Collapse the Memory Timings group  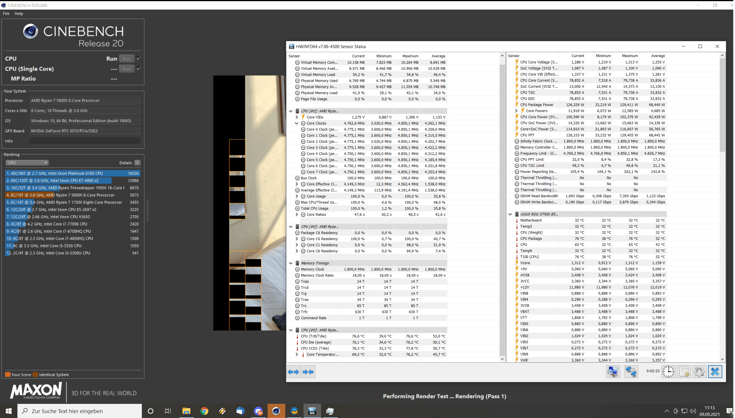(x=290, y=263)
